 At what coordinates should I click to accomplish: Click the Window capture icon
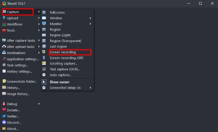click(x=44, y=18)
